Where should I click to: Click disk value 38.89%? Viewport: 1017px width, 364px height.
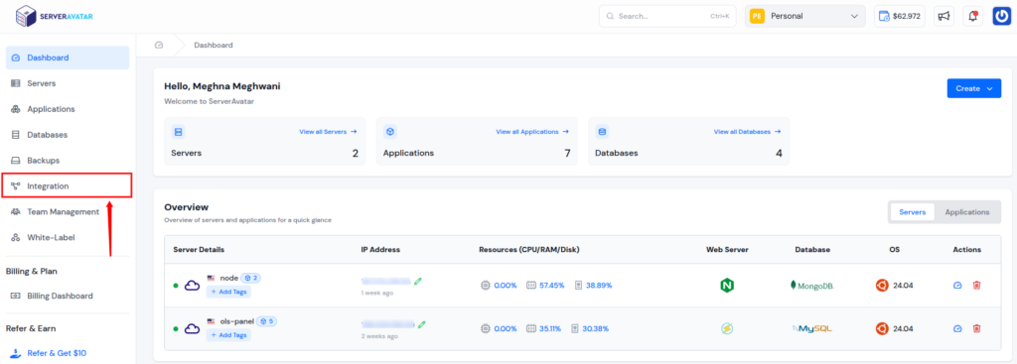tap(599, 285)
